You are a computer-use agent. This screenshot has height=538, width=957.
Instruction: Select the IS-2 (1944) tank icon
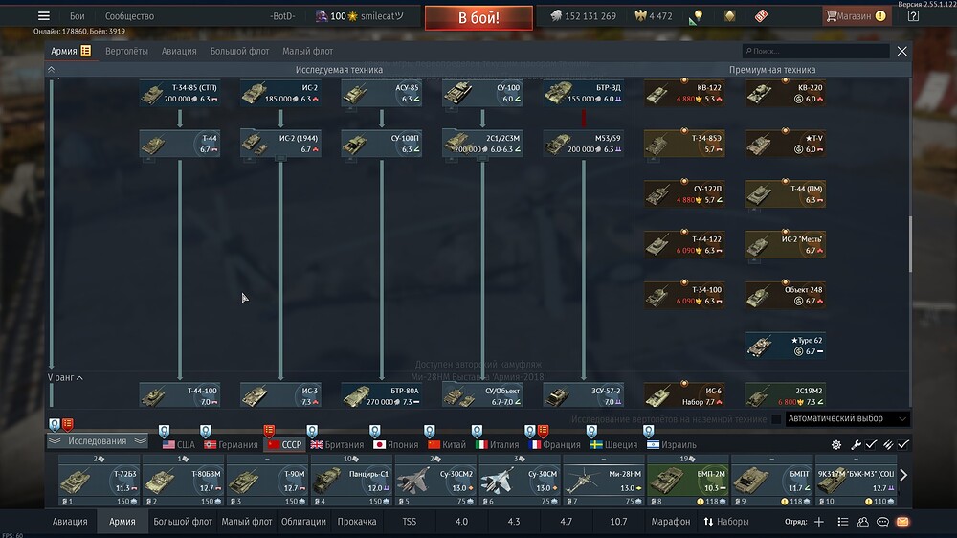click(x=280, y=144)
